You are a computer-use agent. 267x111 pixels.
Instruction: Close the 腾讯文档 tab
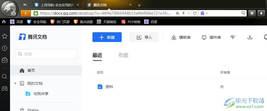click(130, 5)
